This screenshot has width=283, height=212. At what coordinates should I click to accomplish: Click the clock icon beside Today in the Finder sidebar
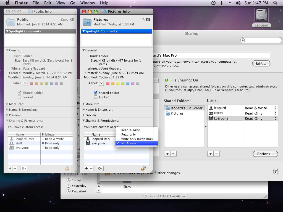(x=69, y=180)
